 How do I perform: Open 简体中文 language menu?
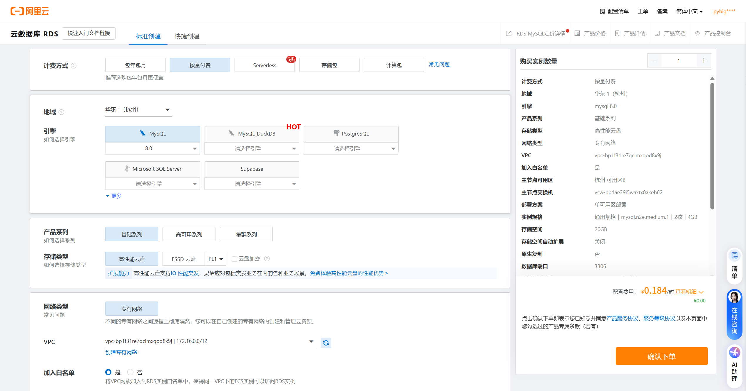click(x=689, y=11)
